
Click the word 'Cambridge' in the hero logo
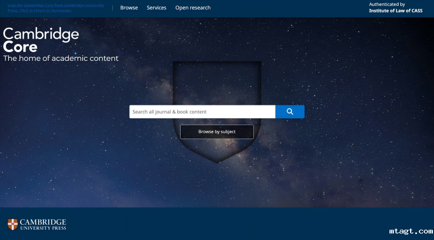click(41, 34)
